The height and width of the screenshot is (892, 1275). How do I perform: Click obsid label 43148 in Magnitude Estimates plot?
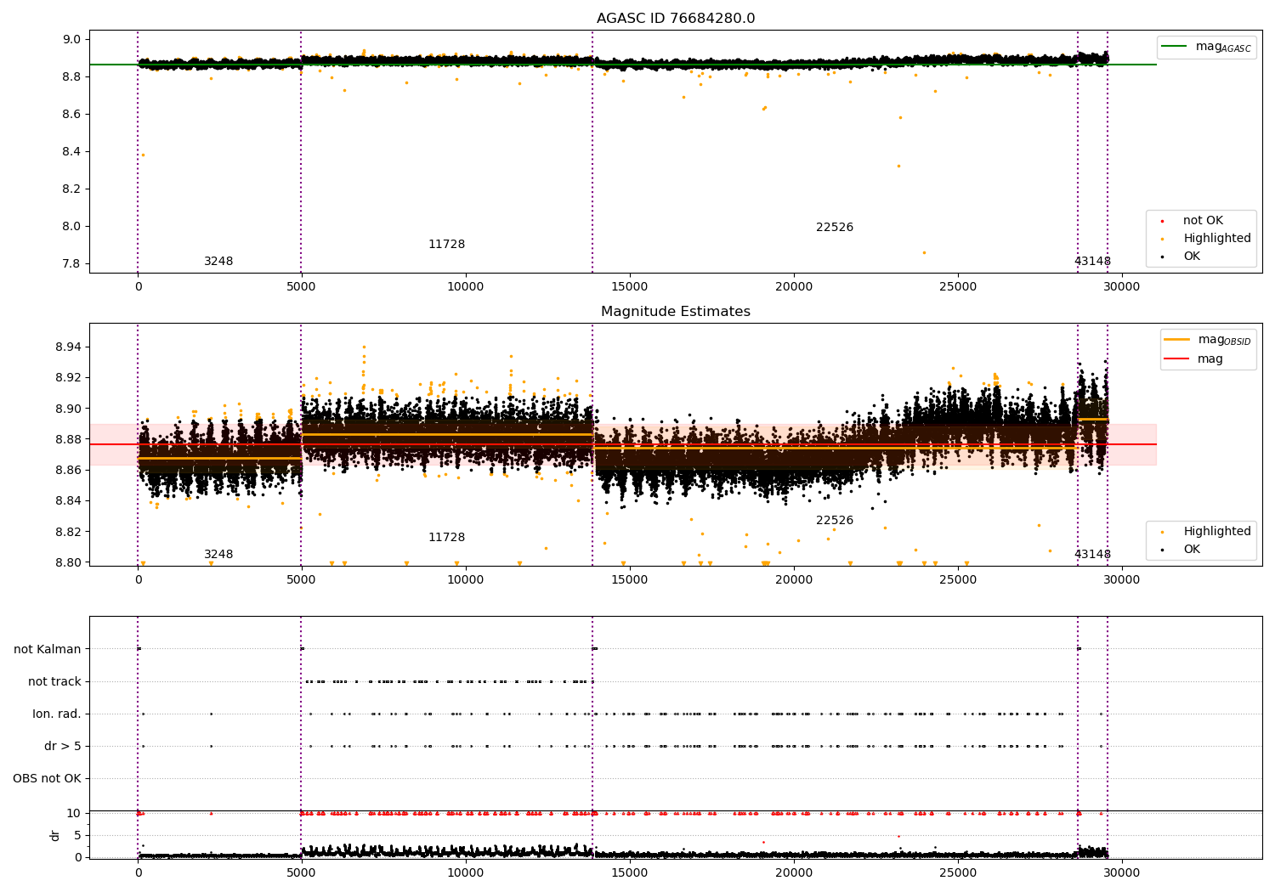[x=1092, y=555]
